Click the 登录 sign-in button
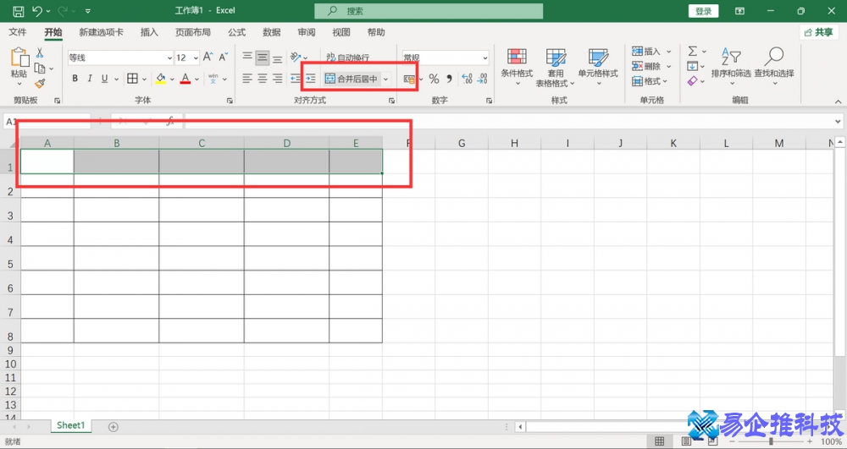847x449 pixels. tap(703, 11)
